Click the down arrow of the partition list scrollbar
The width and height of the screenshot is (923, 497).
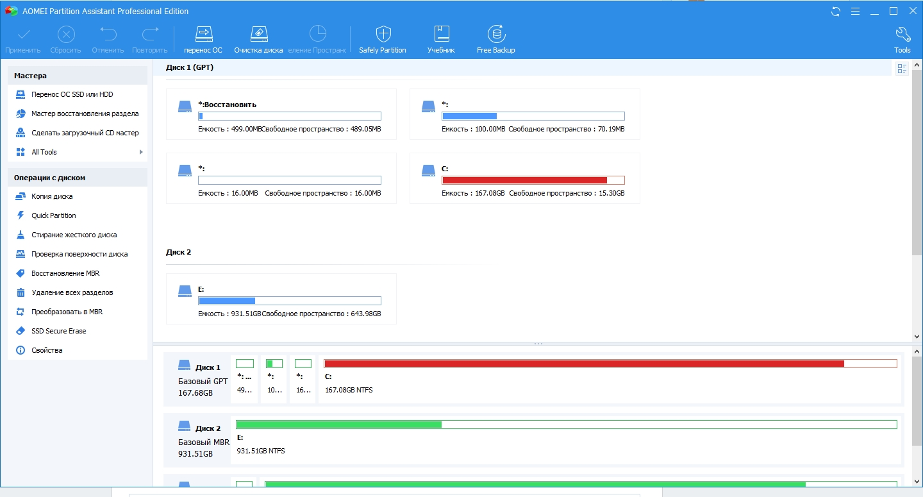point(917,336)
